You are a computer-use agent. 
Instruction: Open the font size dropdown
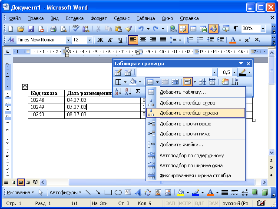pos(90,40)
